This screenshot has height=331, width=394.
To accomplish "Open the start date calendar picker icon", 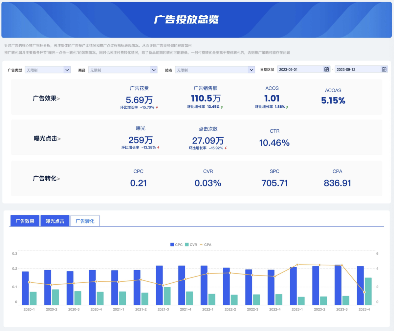I will pyautogui.click(x=326, y=69).
